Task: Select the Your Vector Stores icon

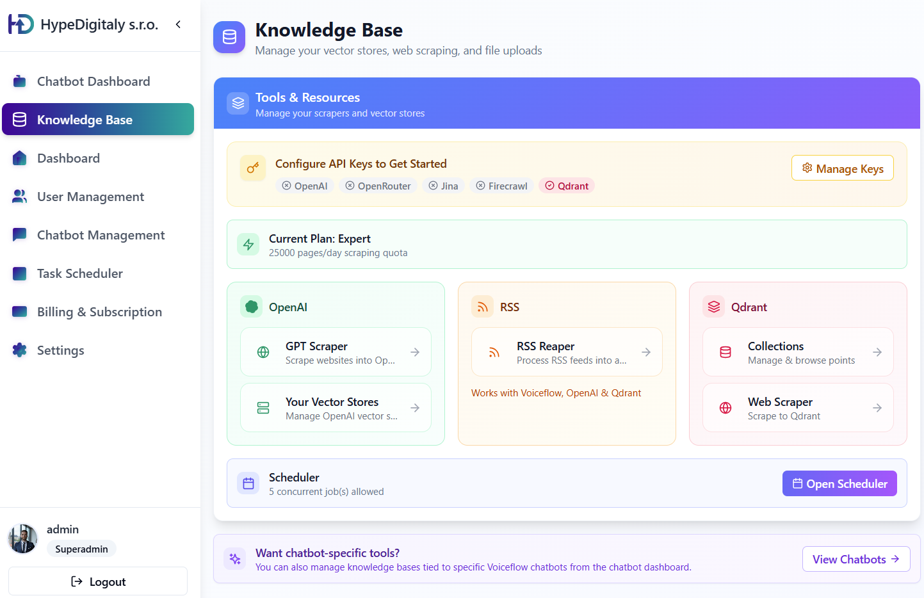Action: (263, 407)
